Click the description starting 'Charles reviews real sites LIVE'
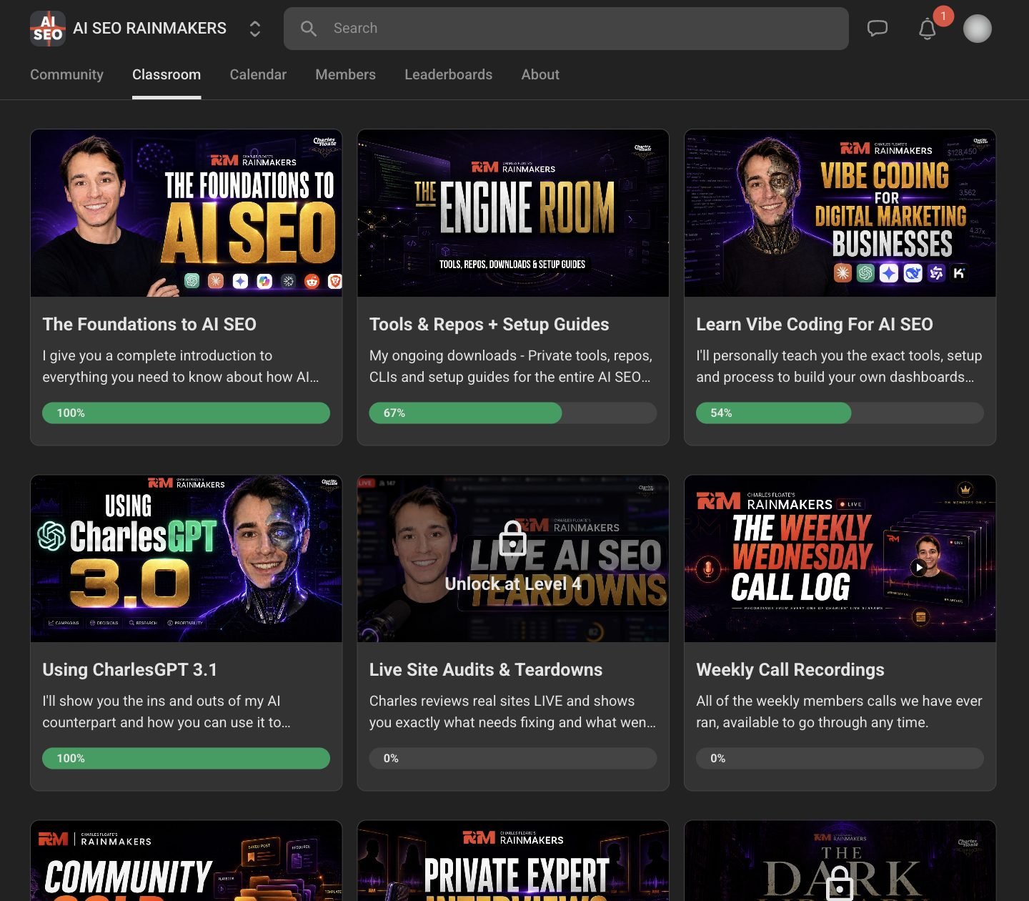This screenshot has height=901, width=1029. [x=512, y=712]
